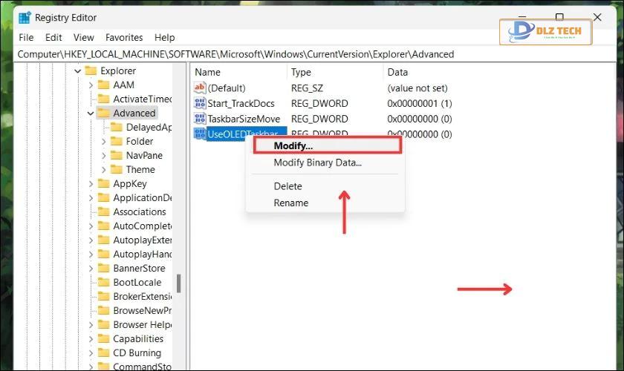Click the DelayedAp folder icon
Viewport: 624px width, 371px height.
click(116, 127)
